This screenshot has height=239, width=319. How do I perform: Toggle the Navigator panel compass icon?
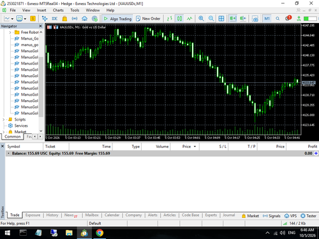point(45,18)
